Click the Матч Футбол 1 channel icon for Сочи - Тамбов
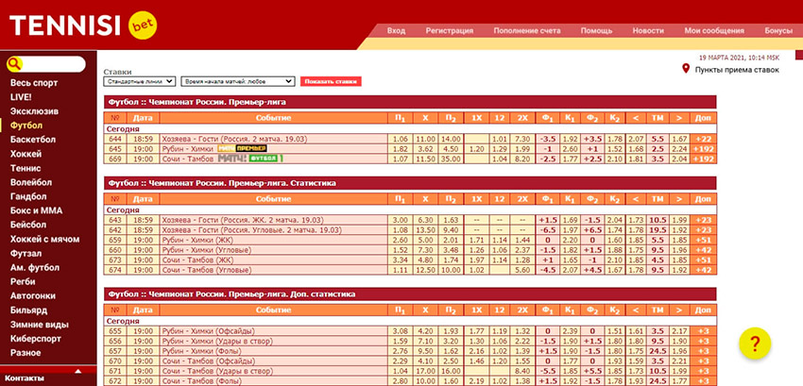Screen dimensions: 803x386 pos(250,159)
